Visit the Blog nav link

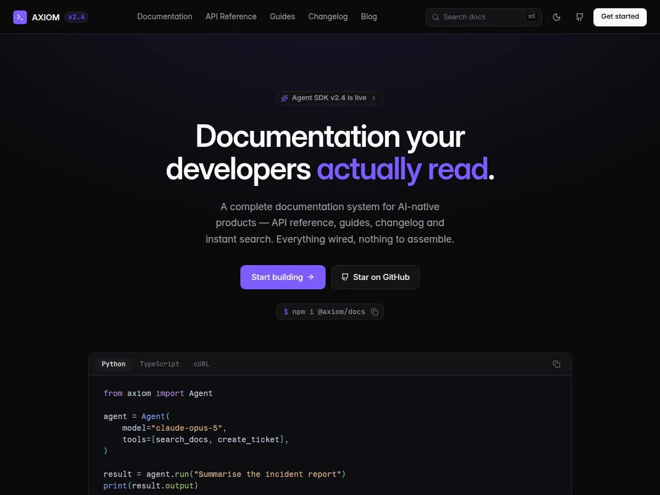369,16
